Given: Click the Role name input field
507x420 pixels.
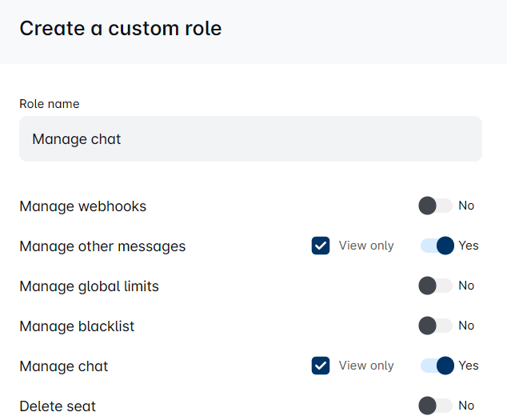Looking at the screenshot, I should 250,139.
